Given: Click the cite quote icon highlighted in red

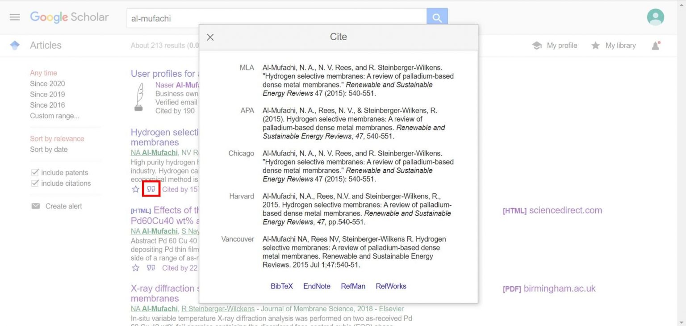Looking at the screenshot, I should click(151, 189).
